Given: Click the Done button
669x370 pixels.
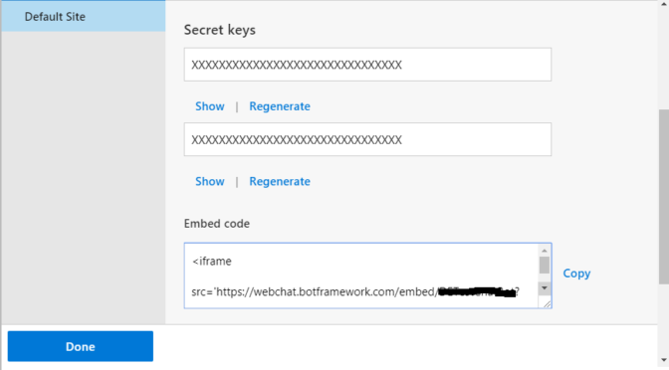Looking at the screenshot, I should (81, 346).
